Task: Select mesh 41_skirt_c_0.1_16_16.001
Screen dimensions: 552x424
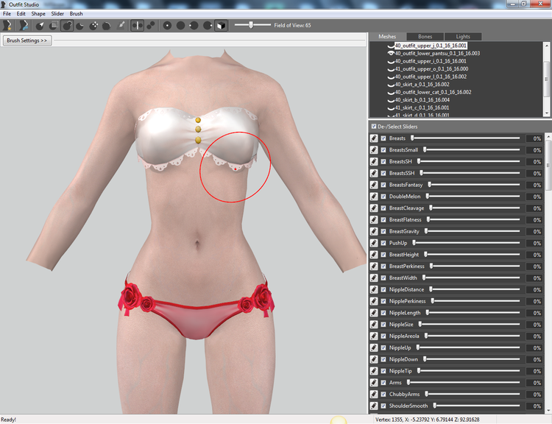Action: pyautogui.click(x=422, y=107)
